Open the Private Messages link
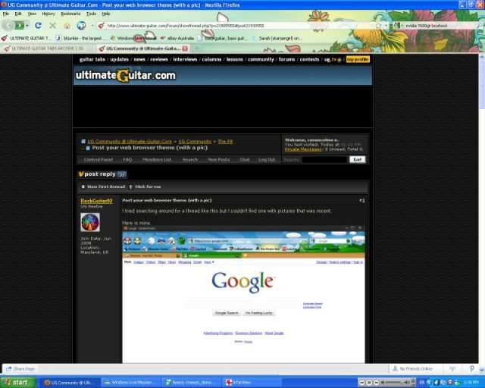Screen dimensions: 485x388 coord(303,149)
